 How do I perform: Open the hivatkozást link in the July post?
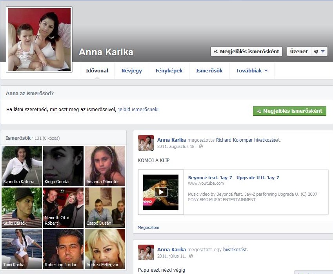[x=235, y=250]
